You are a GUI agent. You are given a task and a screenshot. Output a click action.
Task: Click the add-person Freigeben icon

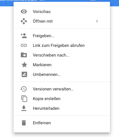tap(24, 36)
